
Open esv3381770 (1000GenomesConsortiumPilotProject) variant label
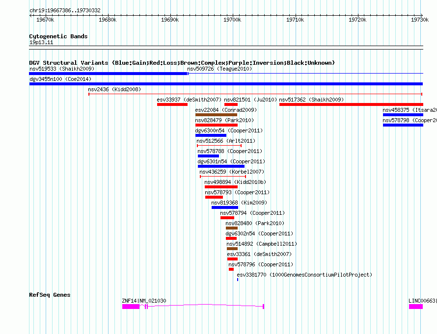pyautogui.click(x=304, y=275)
